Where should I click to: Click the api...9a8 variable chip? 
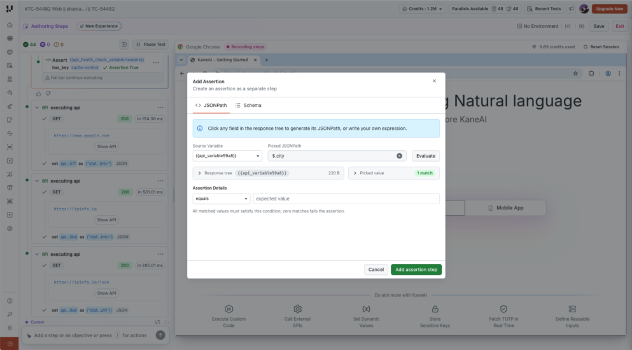(68, 311)
